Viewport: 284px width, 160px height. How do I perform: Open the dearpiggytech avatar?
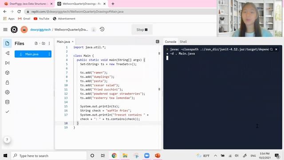[24, 30]
